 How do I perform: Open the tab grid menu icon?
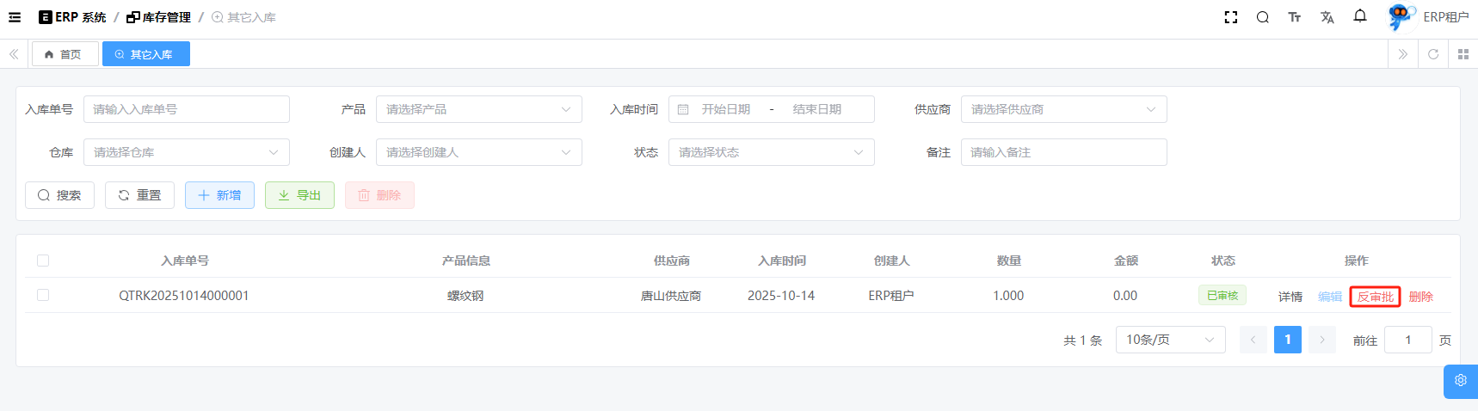point(1463,54)
